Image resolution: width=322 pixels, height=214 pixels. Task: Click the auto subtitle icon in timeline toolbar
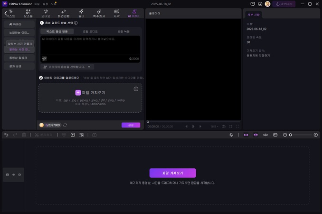coord(82,135)
